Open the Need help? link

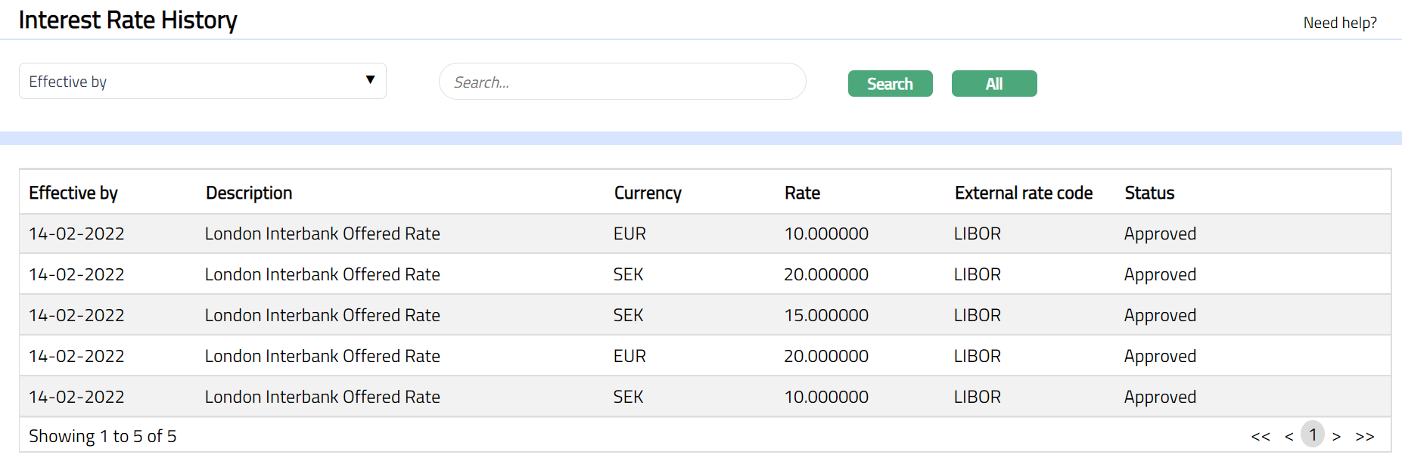[1339, 23]
